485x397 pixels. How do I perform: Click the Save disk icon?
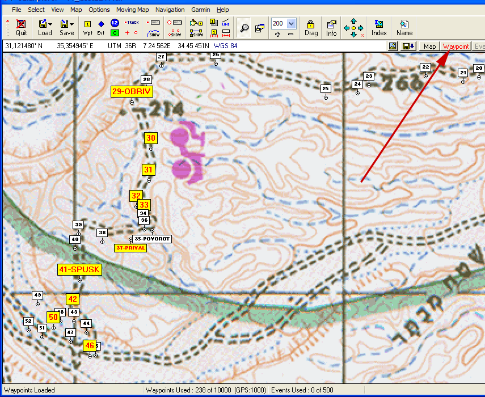tap(64, 24)
